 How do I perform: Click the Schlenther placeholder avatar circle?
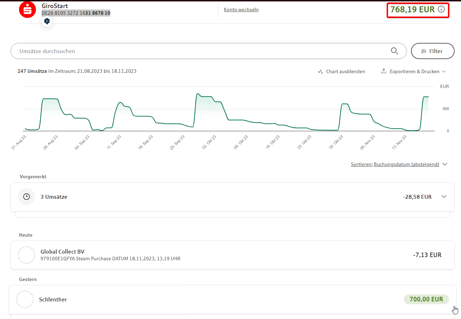click(25, 299)
